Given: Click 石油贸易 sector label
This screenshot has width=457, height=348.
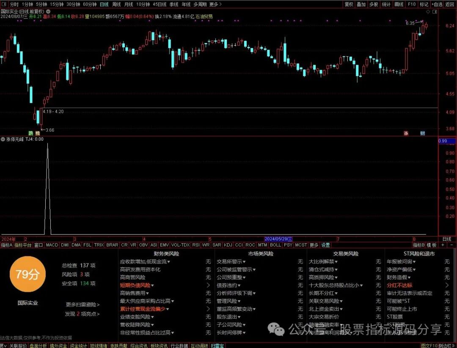Looking at the screenshot, I should pyautogui.click(x=204, y=16).
